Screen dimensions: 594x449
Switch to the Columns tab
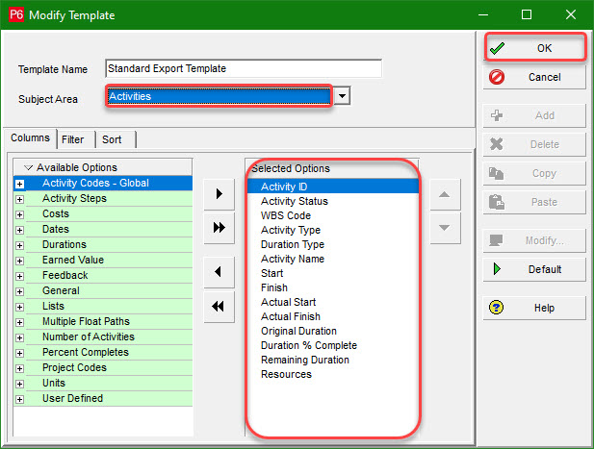pyautogui.click(x=30, y=137)
